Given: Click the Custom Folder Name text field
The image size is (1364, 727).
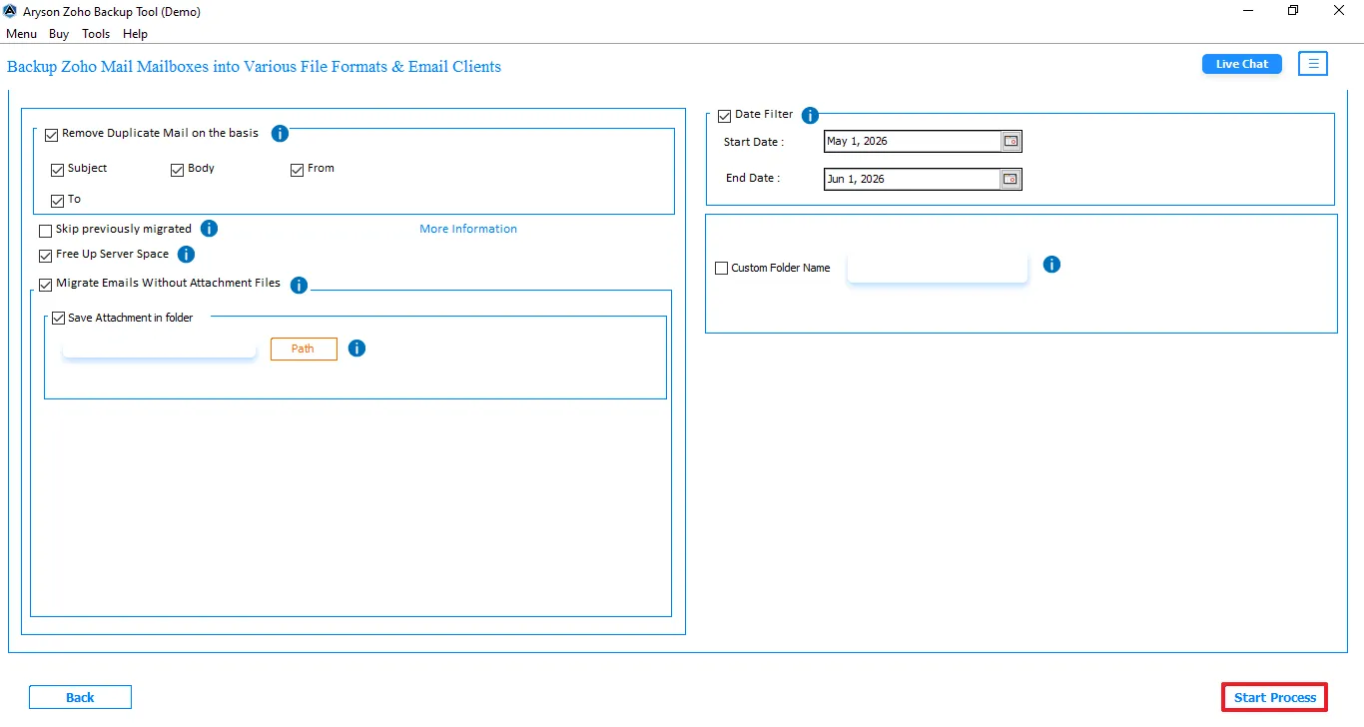Looking at the screenshot, I should tap(938, 268).
